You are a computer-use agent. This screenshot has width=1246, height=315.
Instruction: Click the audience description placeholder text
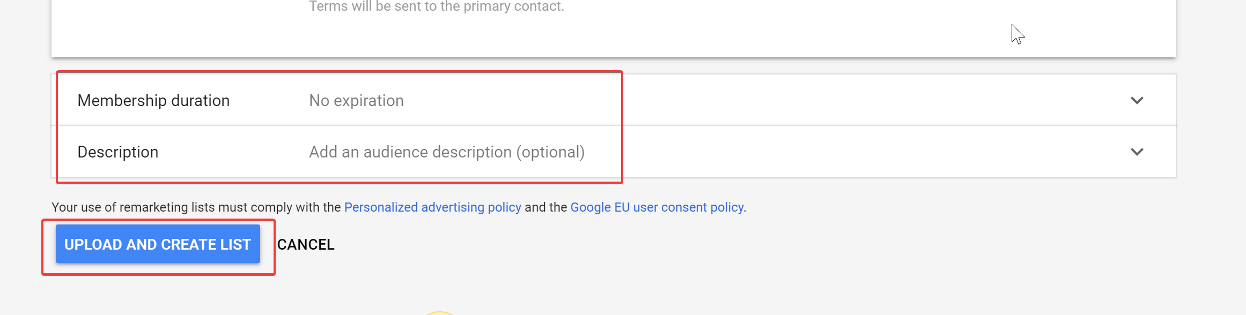[447, 152]
